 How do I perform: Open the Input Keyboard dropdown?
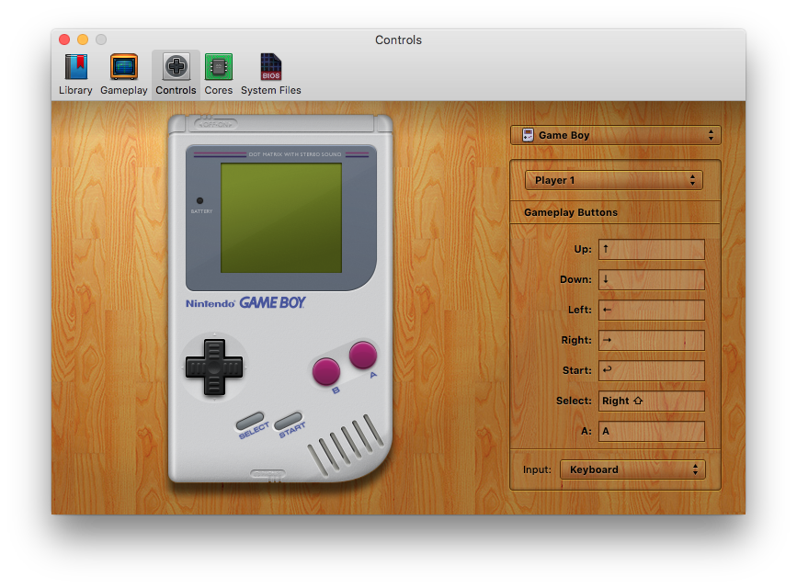[632, 469]
